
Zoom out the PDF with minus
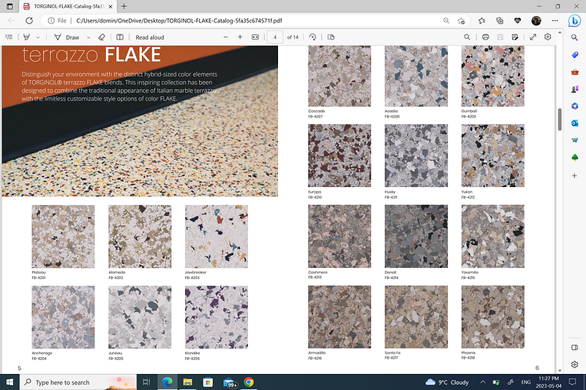pyautogui.click(x=226, y=37)
